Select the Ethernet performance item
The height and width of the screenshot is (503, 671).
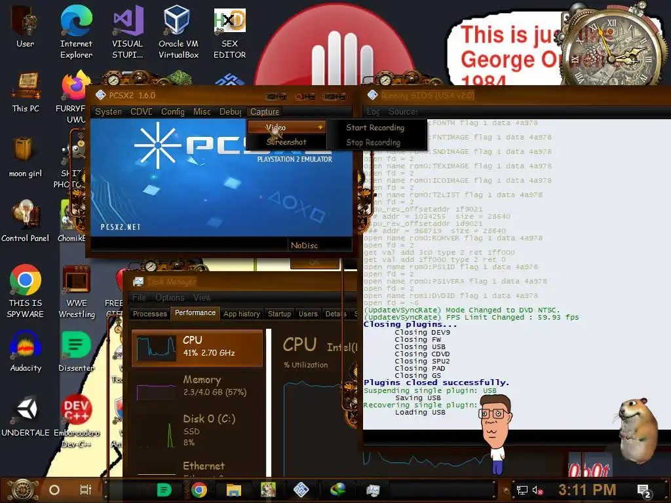pyautogui.click(x=197, y=467)
